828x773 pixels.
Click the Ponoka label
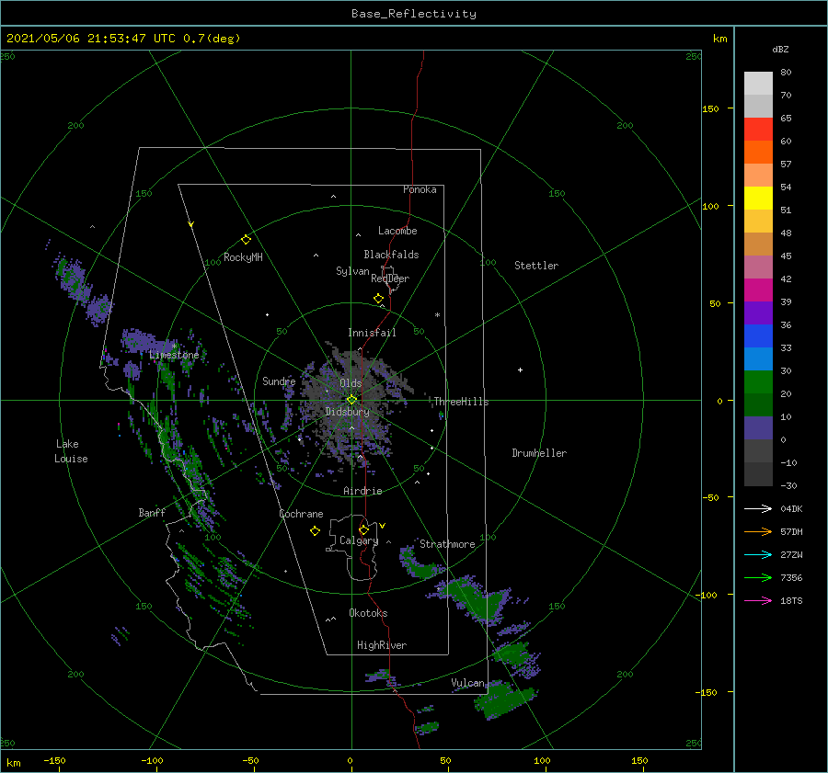[420, 189]
